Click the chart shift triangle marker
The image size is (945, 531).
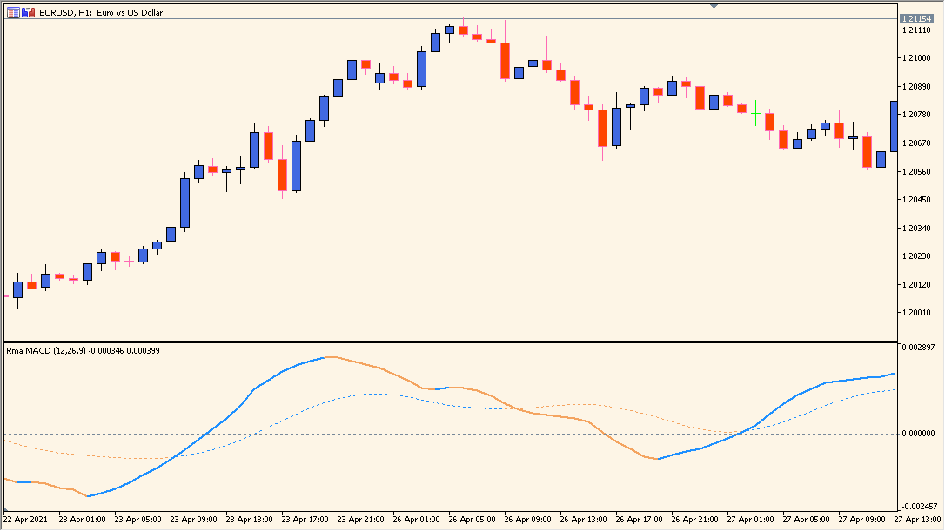click(x=714, y=7)
